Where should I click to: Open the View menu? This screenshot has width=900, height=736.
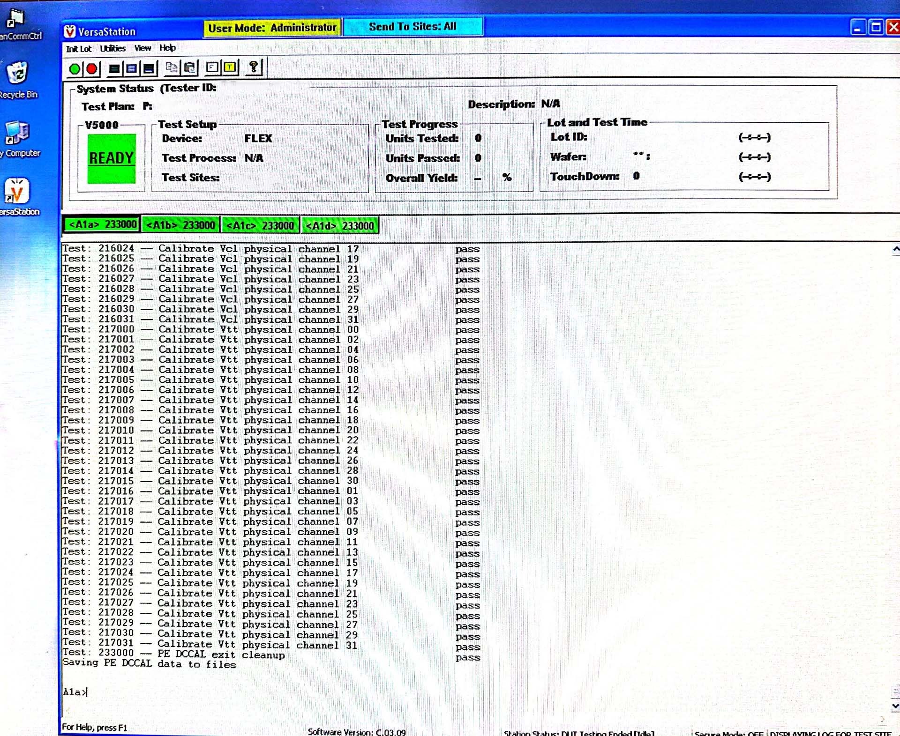coord(142,48)
